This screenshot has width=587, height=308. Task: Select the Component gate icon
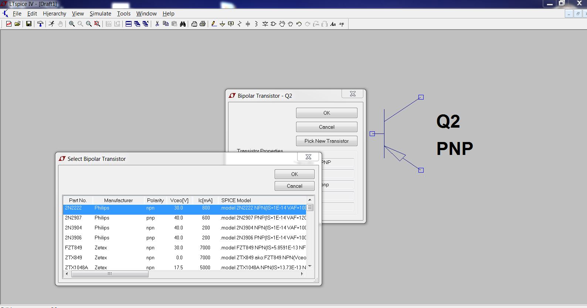[x=274, y=24]
